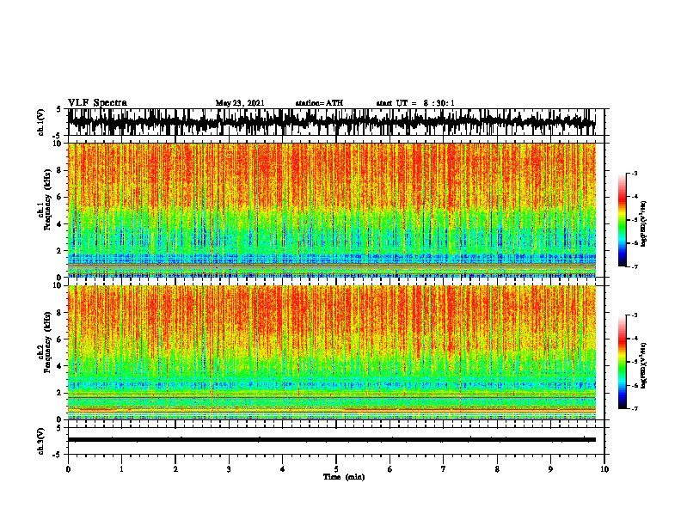Screen dimensions: 681x526
Task: Click the 'ch.1(V)' vertical axis label
Action: point(41,122)
